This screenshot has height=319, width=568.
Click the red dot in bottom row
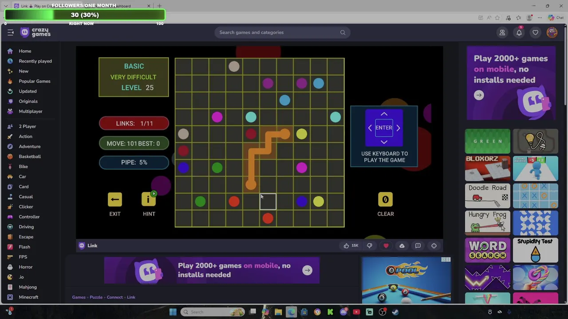click(268, 218)
